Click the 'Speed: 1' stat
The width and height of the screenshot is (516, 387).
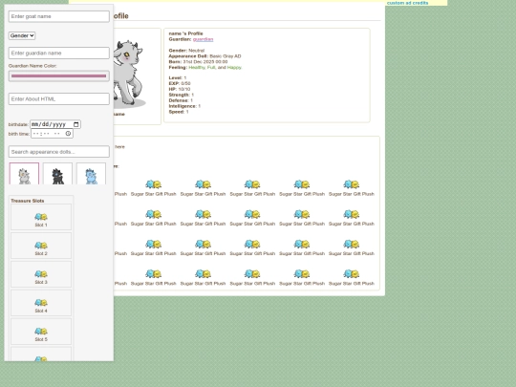click(x=179, y=112)
